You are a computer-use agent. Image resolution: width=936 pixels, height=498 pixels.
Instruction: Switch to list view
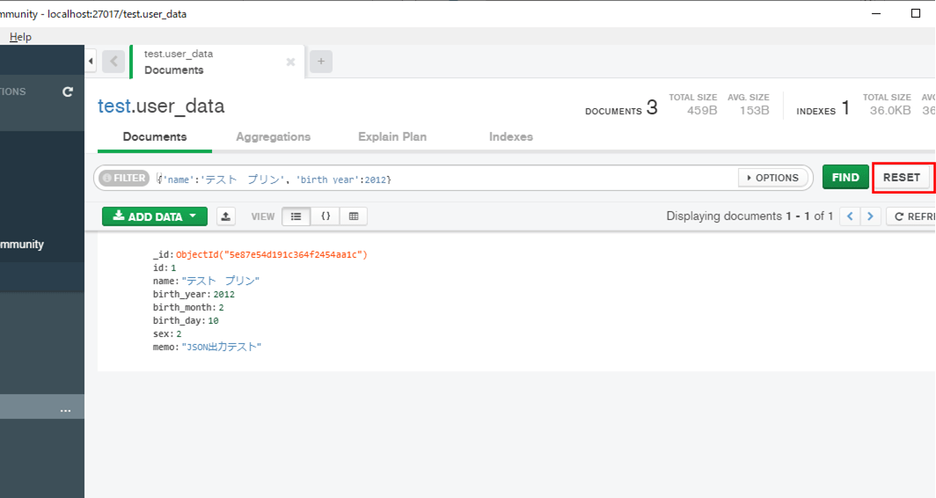[296, 216]
